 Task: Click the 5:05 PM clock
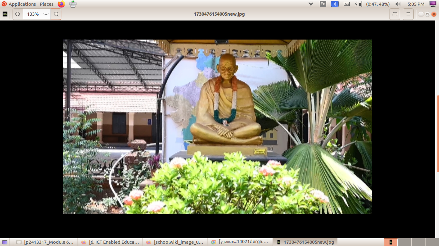point(416,4)
